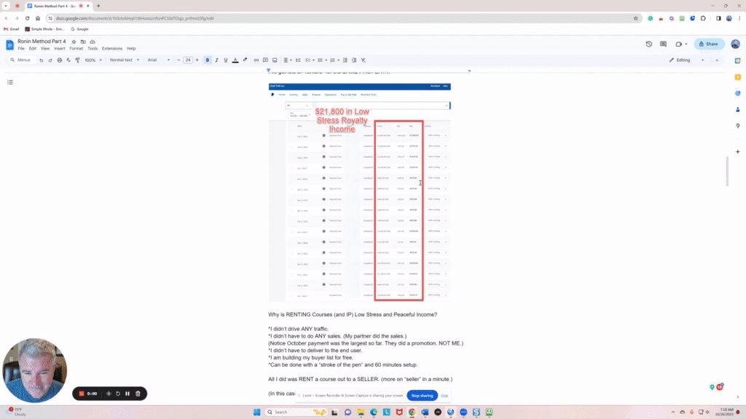Stop Loom recording red button
The image size is (746, 419).
(82, 394)
